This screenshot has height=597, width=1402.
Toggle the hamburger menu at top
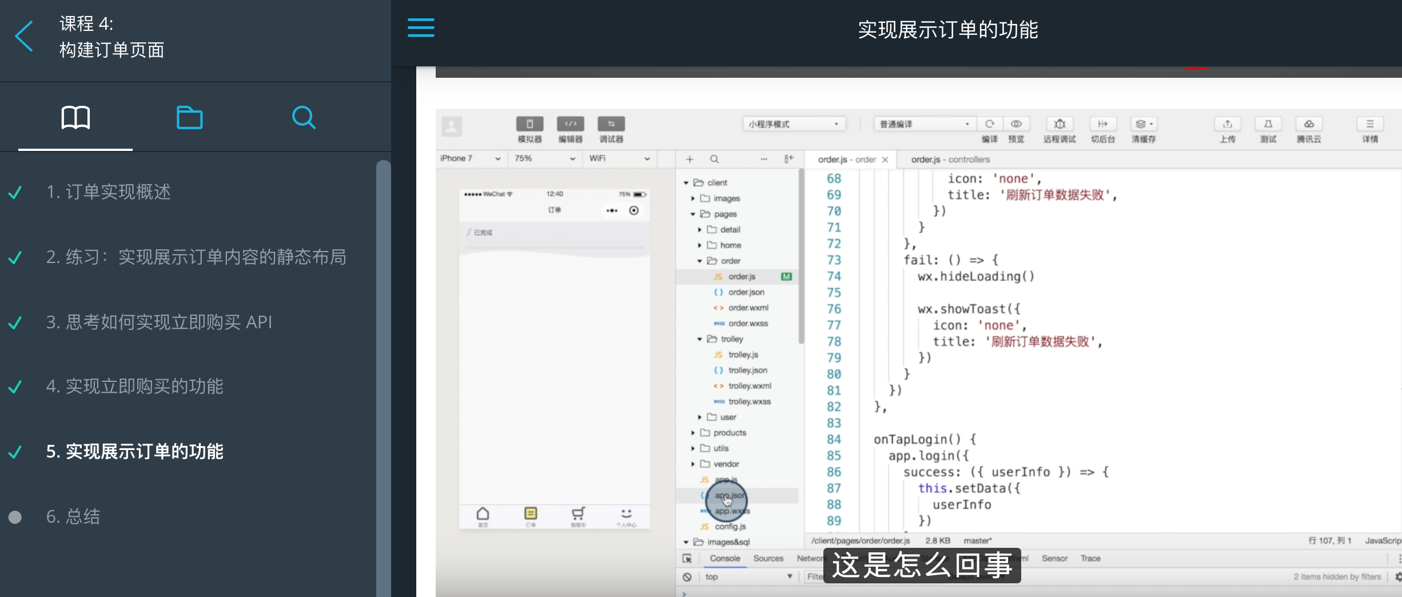pyautogui.click(x=421, y=27)
